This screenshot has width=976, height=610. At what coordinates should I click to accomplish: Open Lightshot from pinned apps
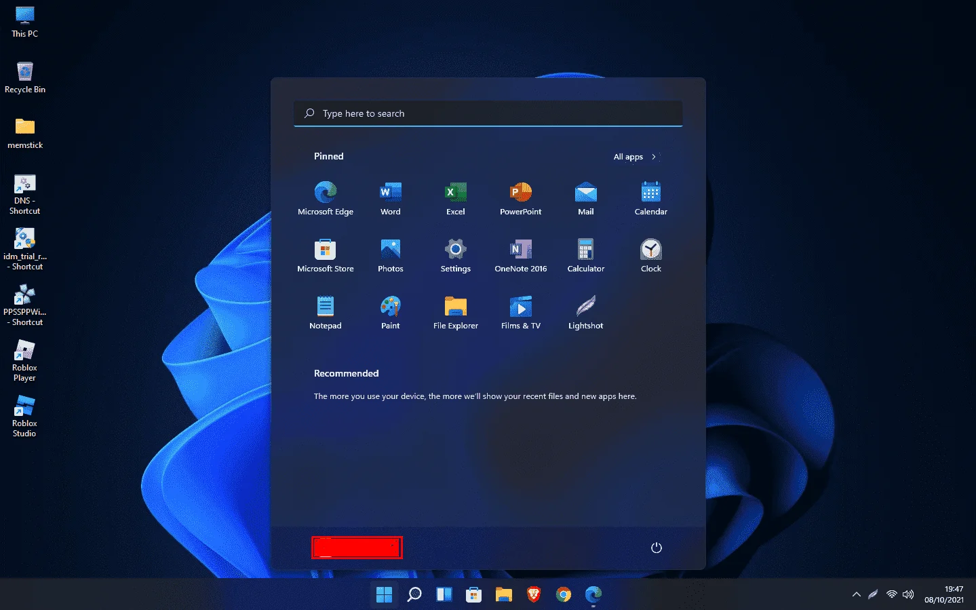[x=586, y=312]
